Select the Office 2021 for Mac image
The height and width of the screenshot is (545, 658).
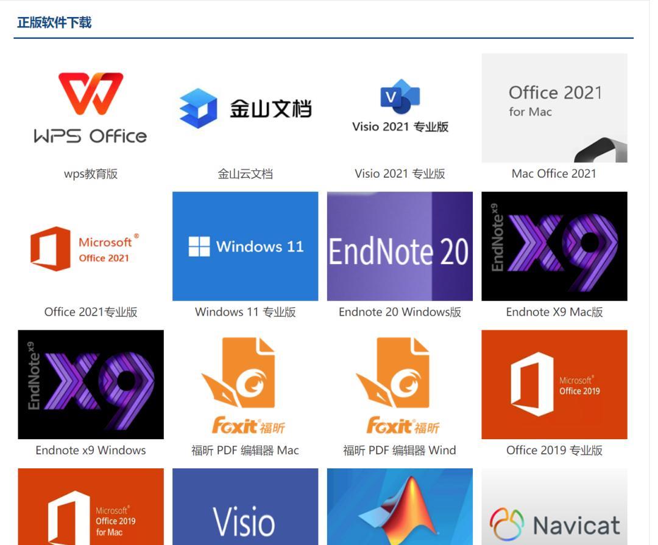point(554,108)
